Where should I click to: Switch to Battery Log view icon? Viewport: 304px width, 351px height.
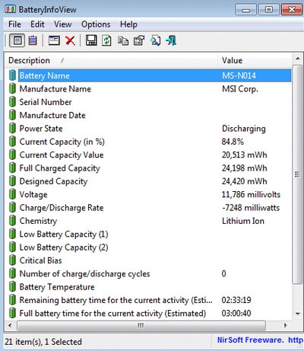(33, 40)
